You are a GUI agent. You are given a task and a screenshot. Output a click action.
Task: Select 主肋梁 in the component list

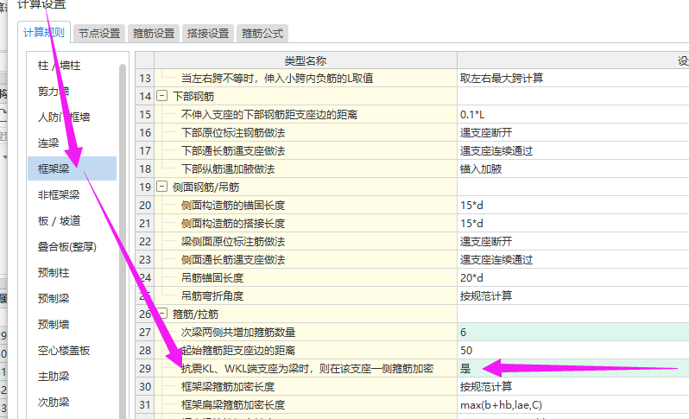coord(54,377)
